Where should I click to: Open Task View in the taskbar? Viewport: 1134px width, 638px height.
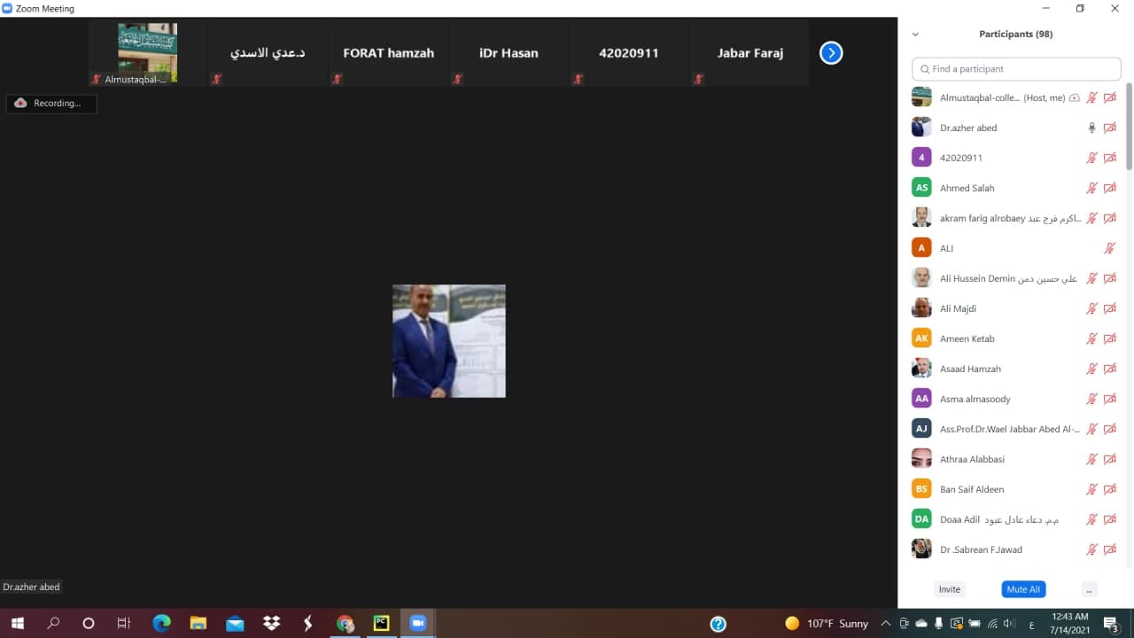click(124, 623)
